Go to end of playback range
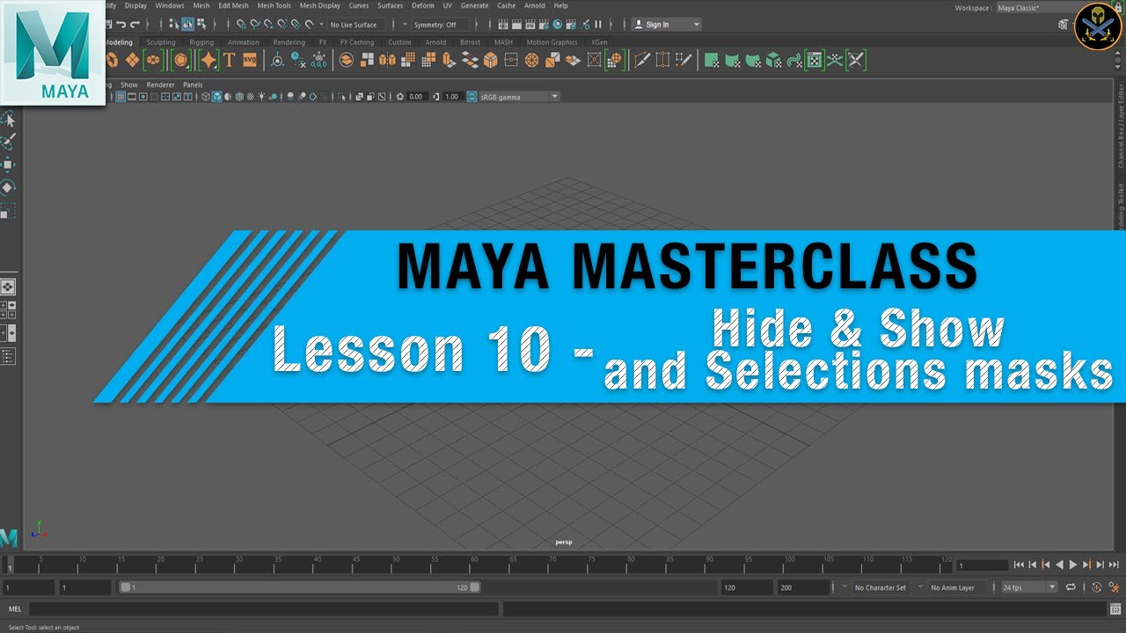The image size is (1126, 633). click(1114, 565)
